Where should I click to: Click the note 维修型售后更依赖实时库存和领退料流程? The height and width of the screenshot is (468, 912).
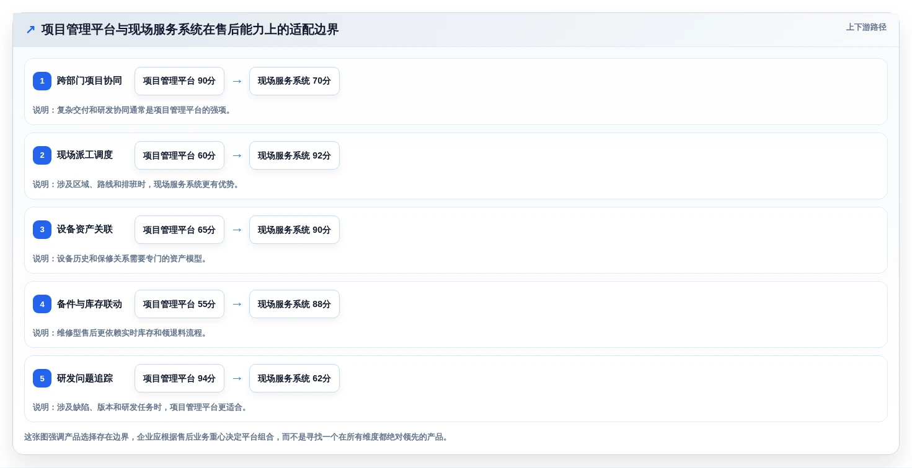pyautogui.click(x=120, y=333)
